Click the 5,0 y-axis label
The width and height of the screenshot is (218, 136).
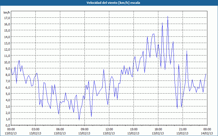[x=8, y=94]
